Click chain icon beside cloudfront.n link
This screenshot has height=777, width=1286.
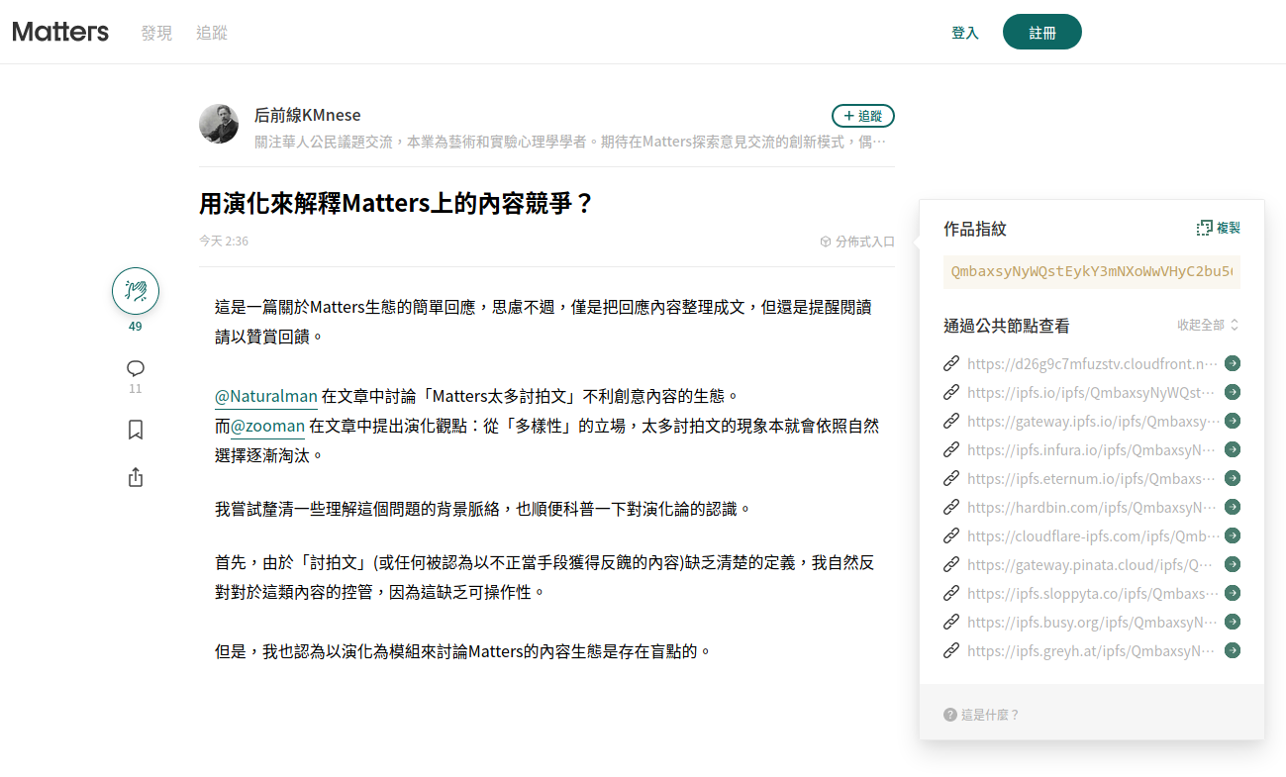[x=951, y=363]
